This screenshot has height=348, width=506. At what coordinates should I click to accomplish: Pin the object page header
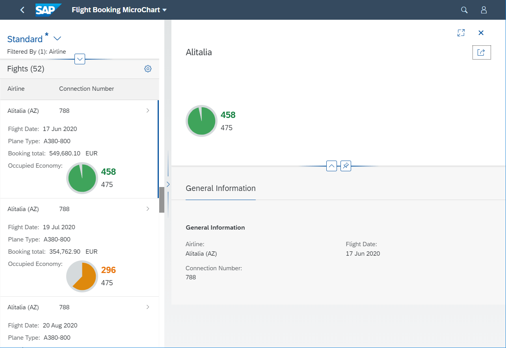pos(346,166)
